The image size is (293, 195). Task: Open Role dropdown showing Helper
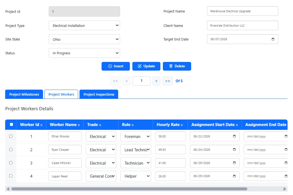pos(136,176)
